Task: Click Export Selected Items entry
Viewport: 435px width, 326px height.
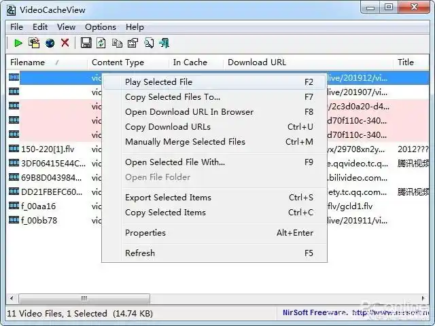Action: click(168, 198)
